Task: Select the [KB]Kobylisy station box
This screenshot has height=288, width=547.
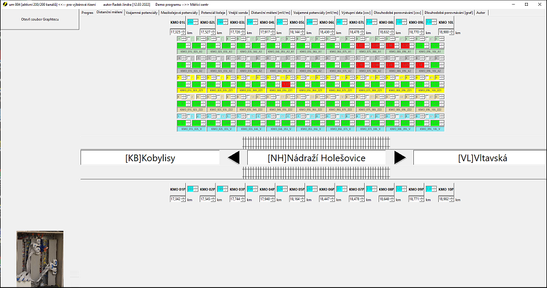Action: pyautogui.click(x=150, y=158)
